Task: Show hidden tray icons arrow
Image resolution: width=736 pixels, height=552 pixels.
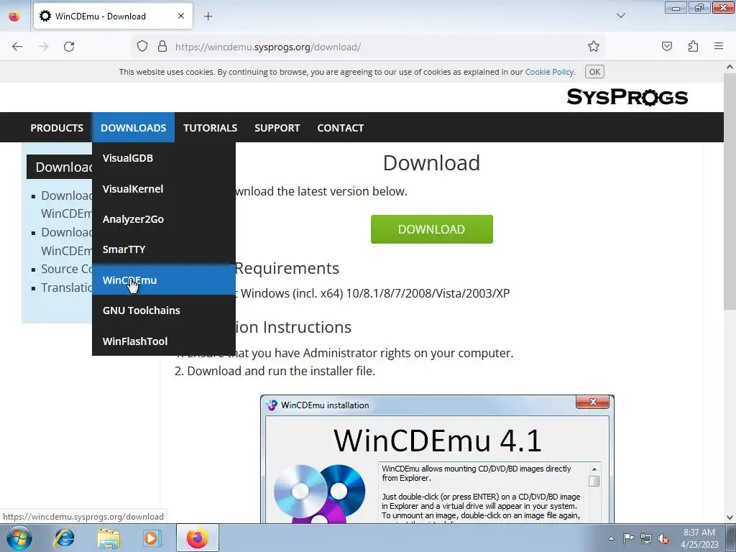Action: coord(611,538)
